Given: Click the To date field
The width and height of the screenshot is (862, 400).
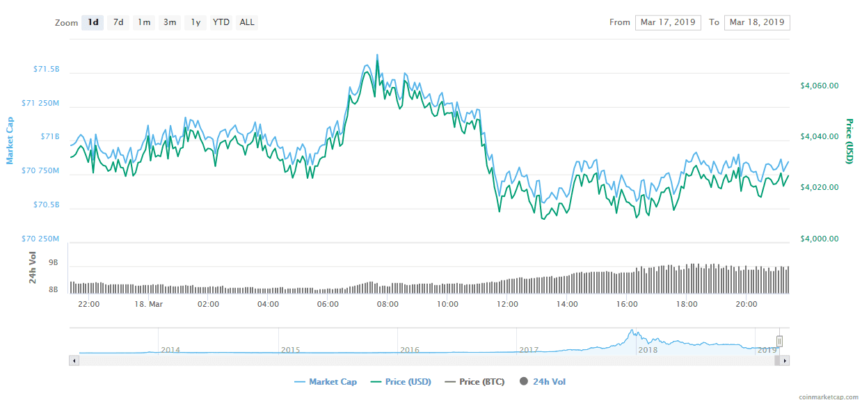Looking at the screenshot, I should (756, 22).
